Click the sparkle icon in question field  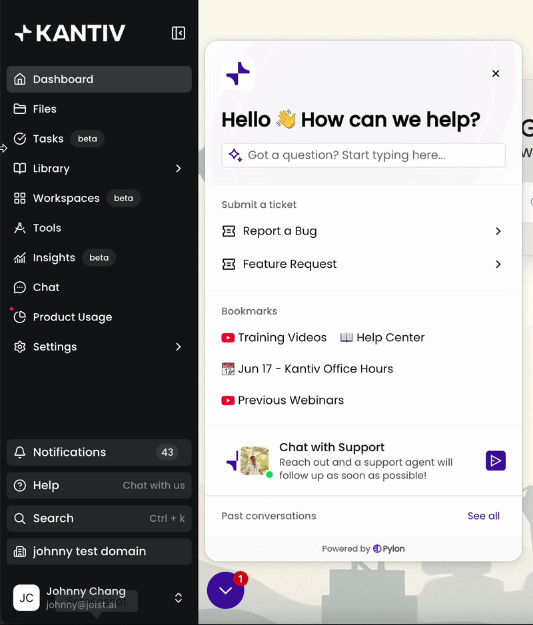click(235, 155)
